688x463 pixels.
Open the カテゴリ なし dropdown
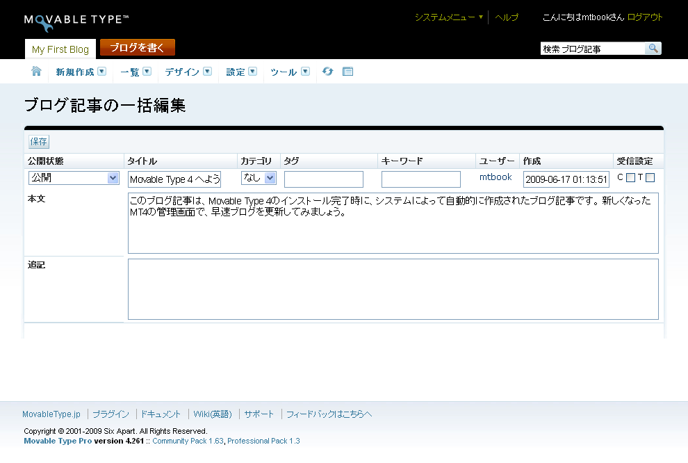[259, 178]
